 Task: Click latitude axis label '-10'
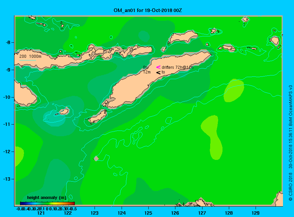[x=7, y=97]
